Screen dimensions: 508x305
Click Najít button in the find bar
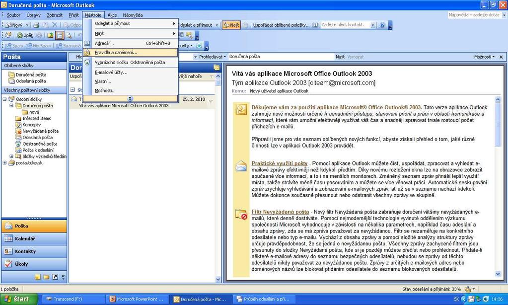[340, 57]
